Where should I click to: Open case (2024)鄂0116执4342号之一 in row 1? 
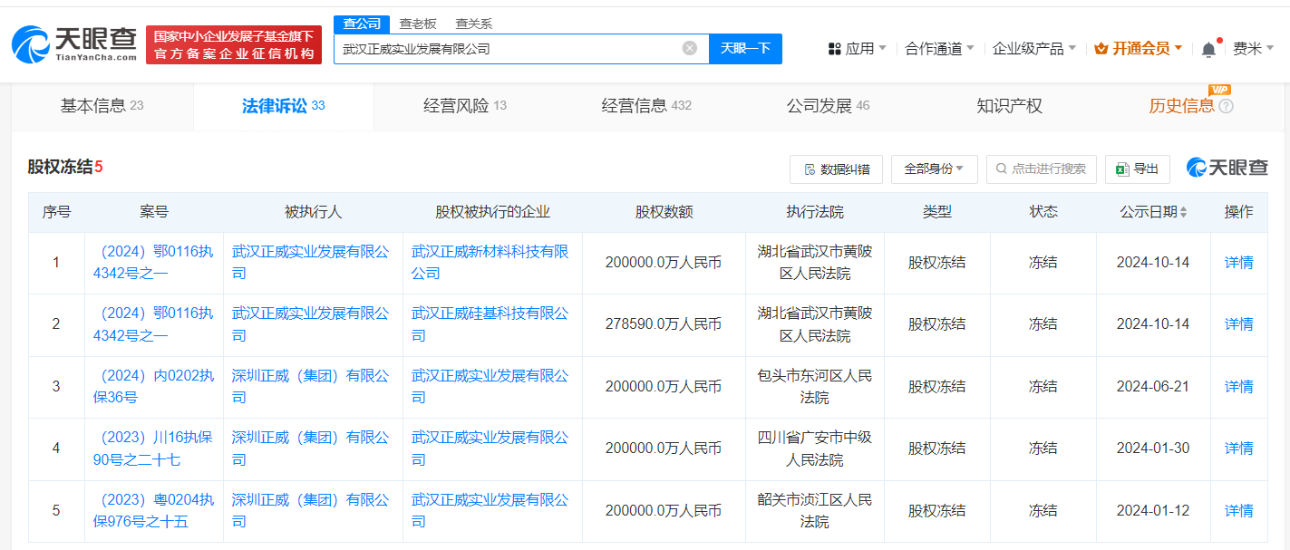click(154, 263)
